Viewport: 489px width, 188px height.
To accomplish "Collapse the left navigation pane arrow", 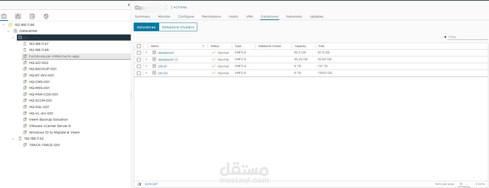I will point(129,5).
